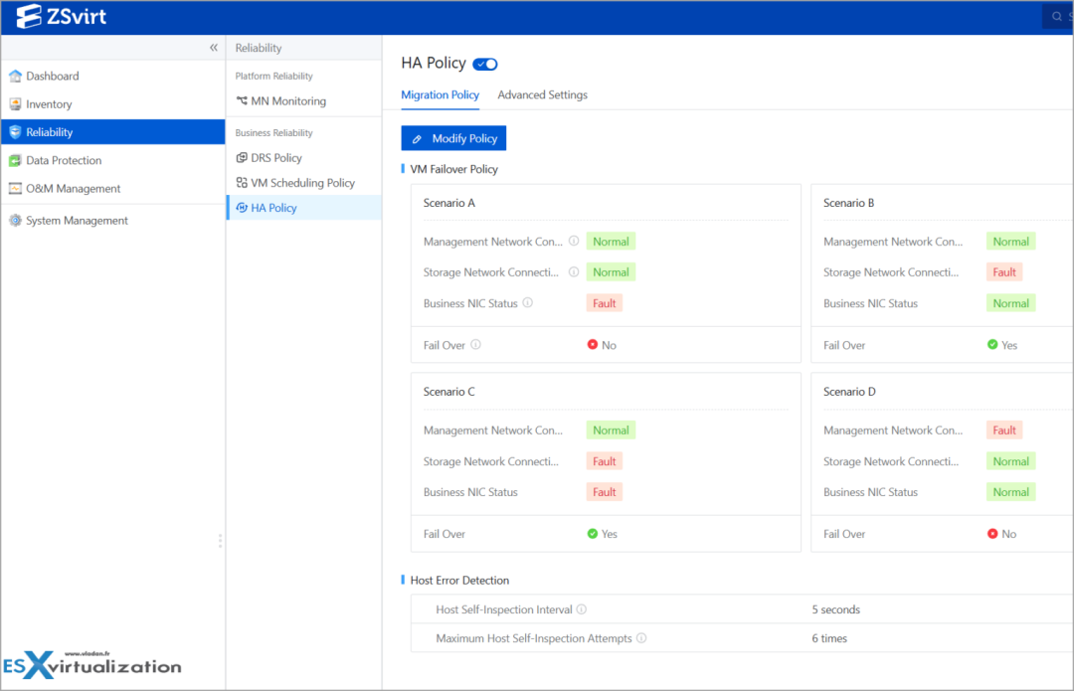Image resolution: width=1074 pixels, height=691 pixels.
Task: Click the '5 seconds' interval value
Action: (835, 609)
